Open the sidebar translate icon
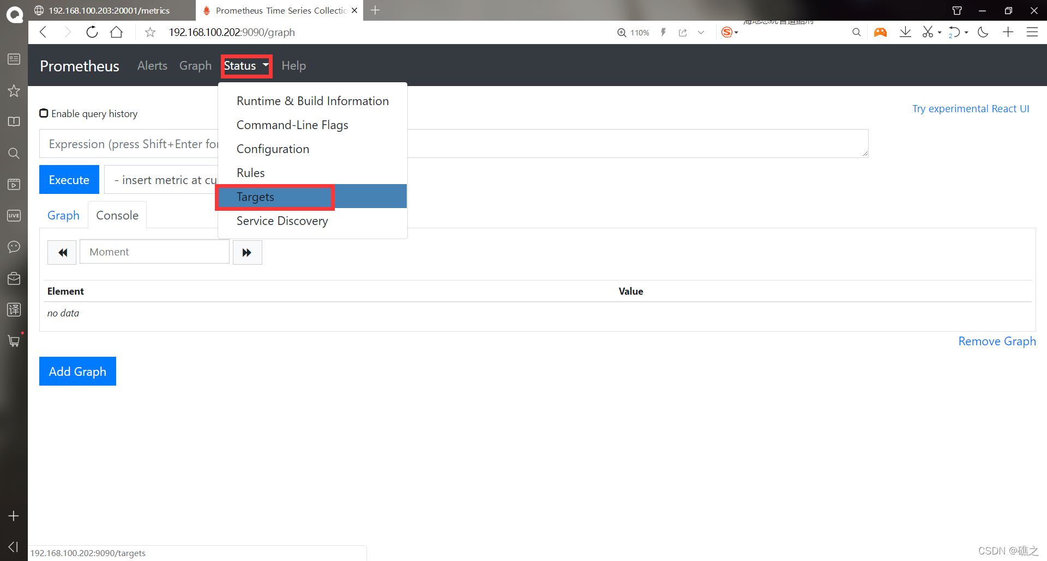Screen dimensions: 1047x561 (14, 309)
